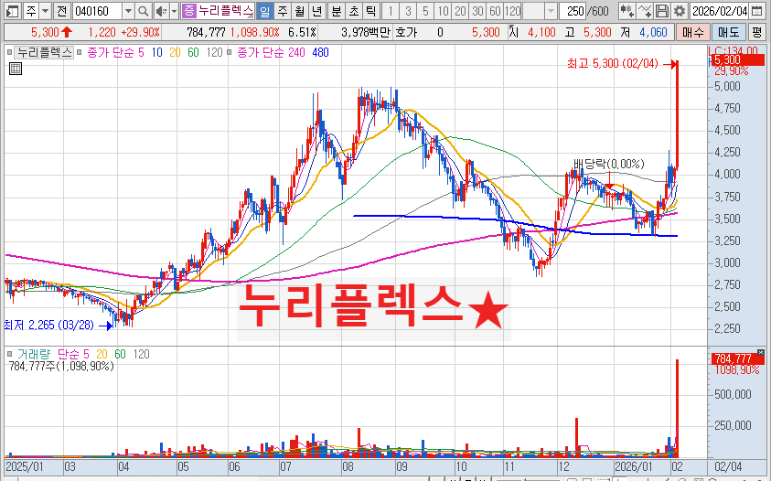Close the volume panel with small x icon
The height and width of the screenshot is (481, 771).
761,352
